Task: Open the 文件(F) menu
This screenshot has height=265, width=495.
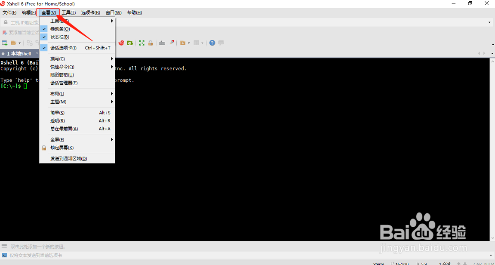Action: (x=9, y=12)
